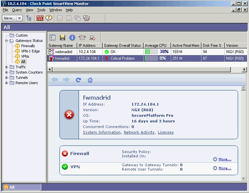Click the tree view toolbar icon

(x=29, y=18)
